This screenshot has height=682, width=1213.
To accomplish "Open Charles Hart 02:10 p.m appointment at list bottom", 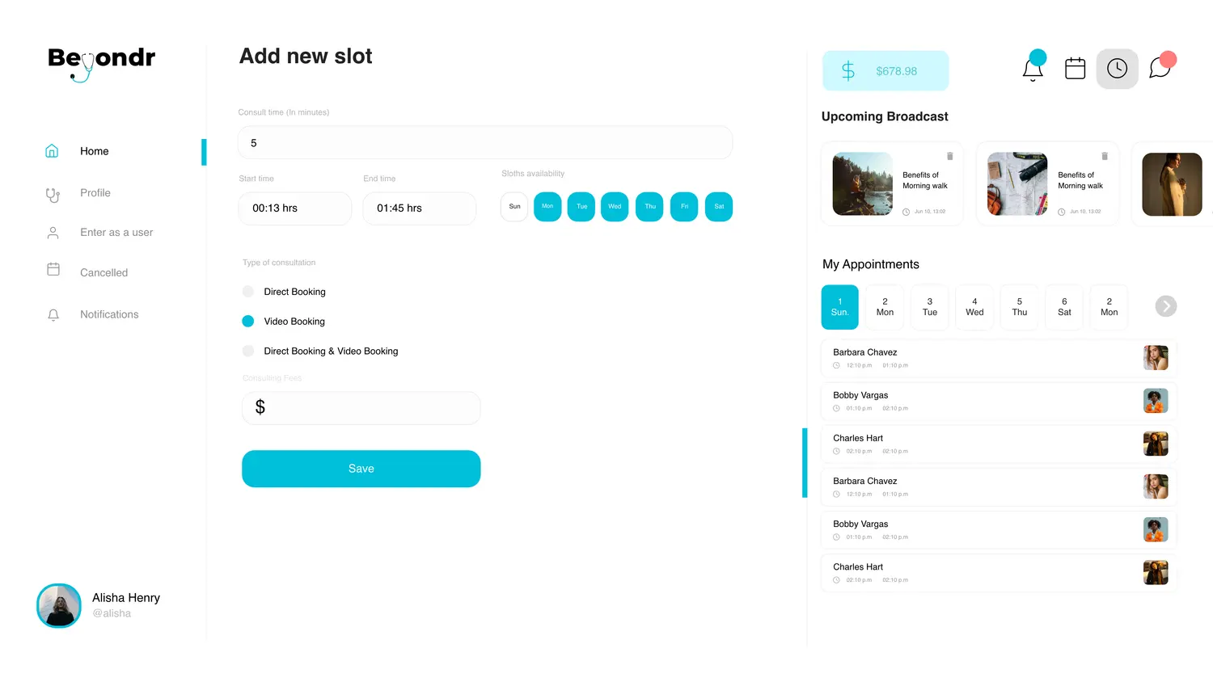I will click(999, 573).
